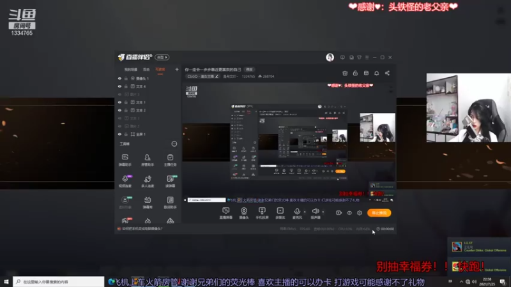Open the 视频连麦 tool
The width and height of the screenshot is (511, 287).
click(x=125, y=181)
